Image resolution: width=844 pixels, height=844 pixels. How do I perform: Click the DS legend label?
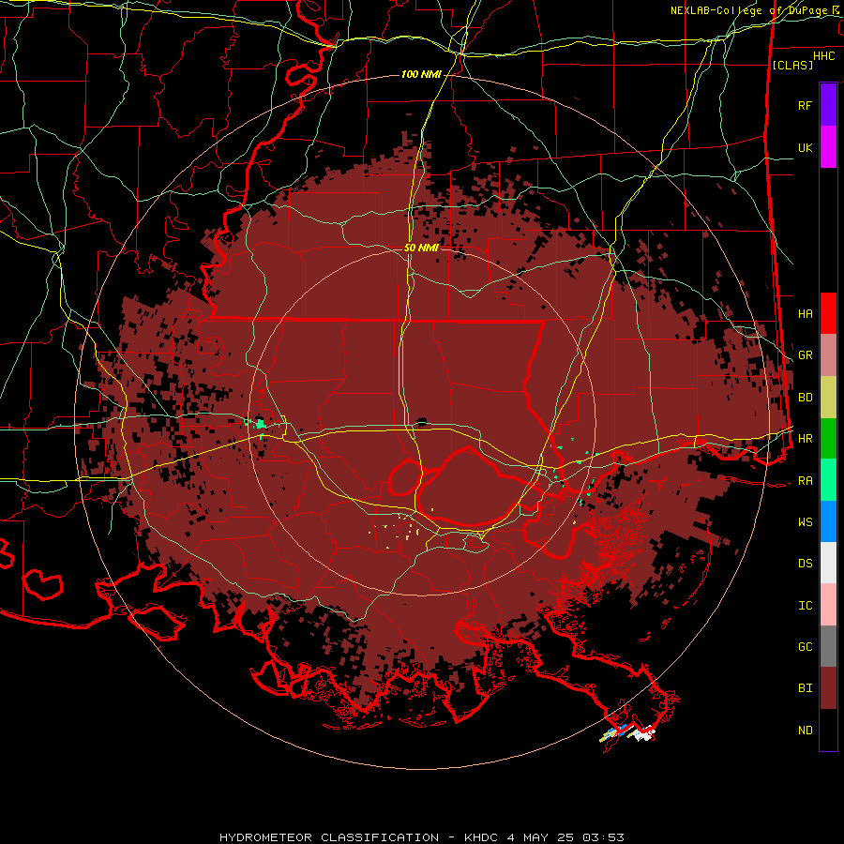click(805, 564)
